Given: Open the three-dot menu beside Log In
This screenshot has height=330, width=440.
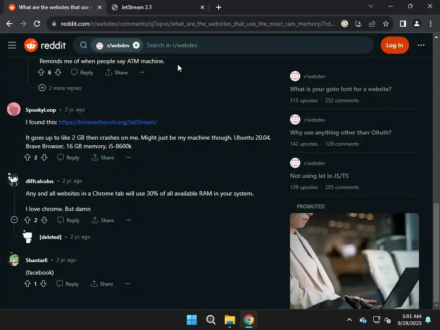Looking at the screenshot, I should click(x=421, y=45).
